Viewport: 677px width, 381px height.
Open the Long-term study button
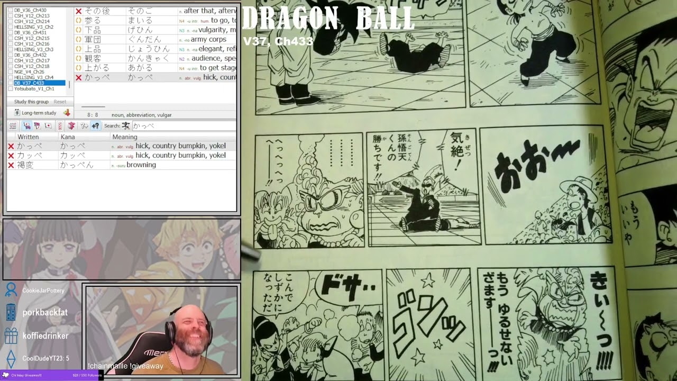[35, 113]
